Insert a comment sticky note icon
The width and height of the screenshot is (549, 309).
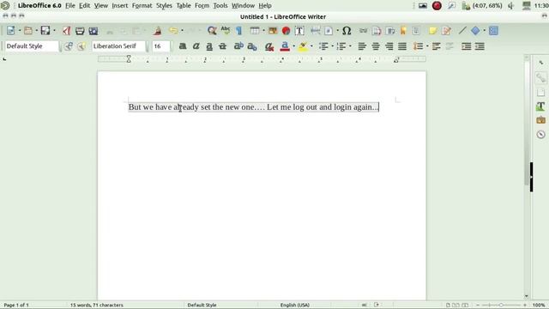coord(432,31)
